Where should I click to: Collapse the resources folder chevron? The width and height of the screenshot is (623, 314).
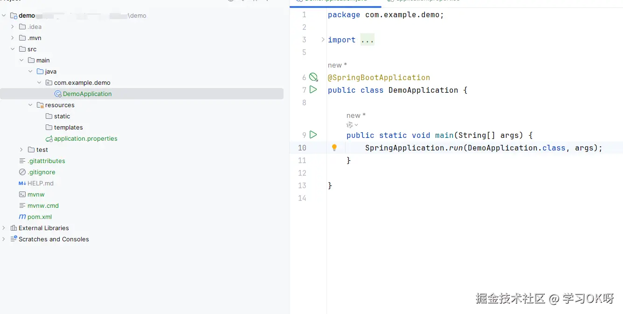[30, 105]
